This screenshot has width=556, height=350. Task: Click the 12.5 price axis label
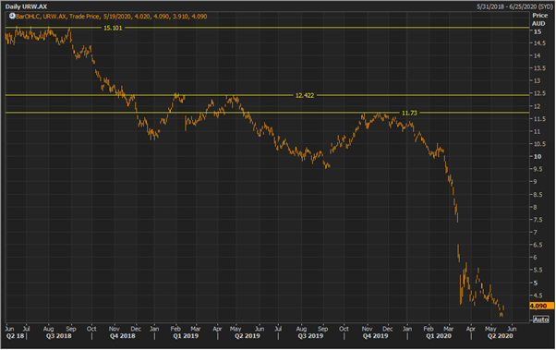tap(539, 93)
